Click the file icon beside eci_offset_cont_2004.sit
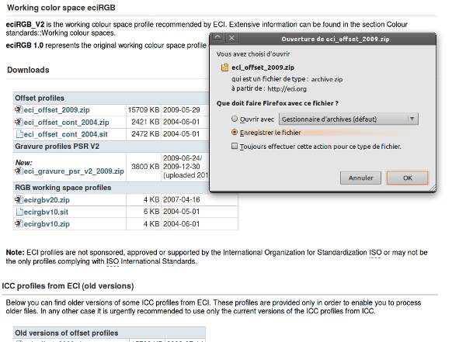 pos(19,134)
